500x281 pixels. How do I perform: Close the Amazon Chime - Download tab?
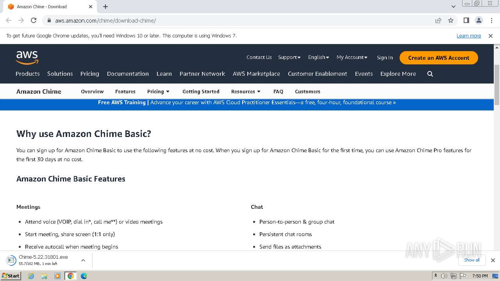(x=90, y=7)
